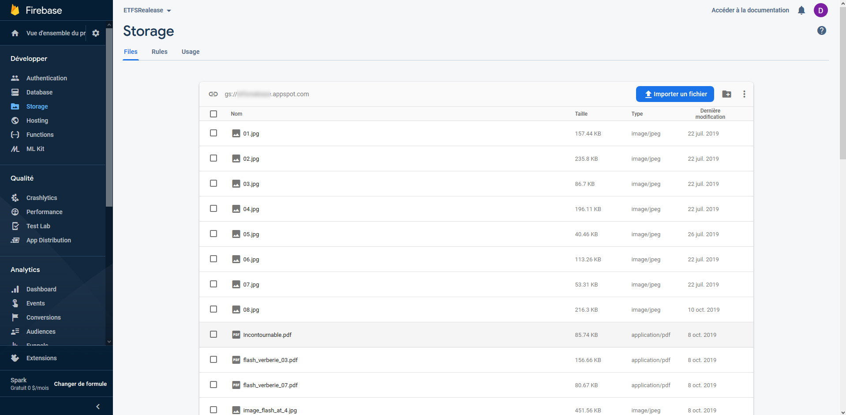
Task: Toggle the select-all checkbox in the header
Action: click(213, 114)
